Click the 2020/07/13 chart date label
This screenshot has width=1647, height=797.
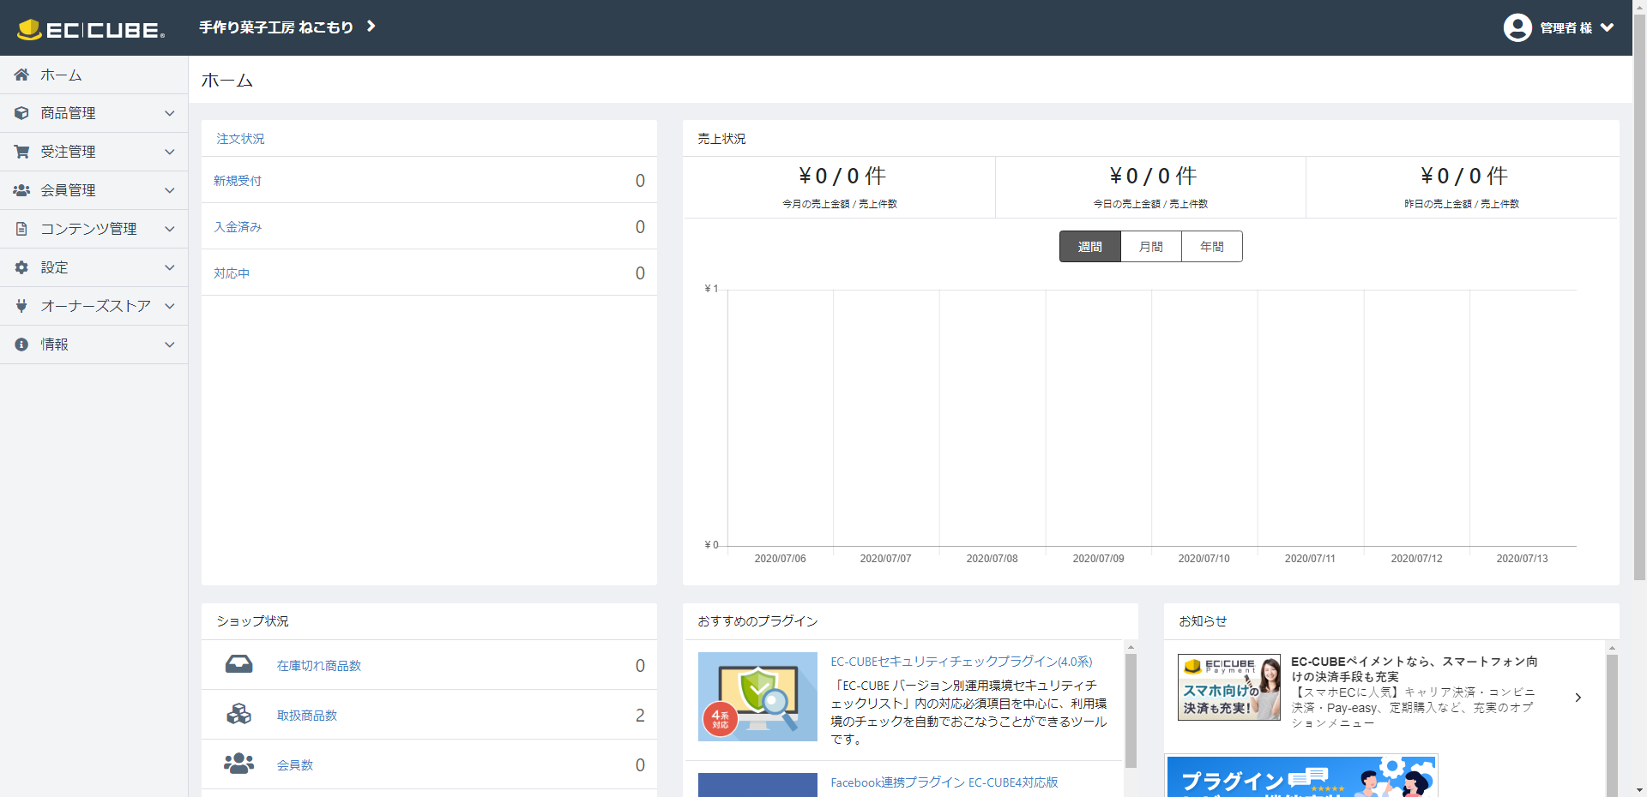coord(1522,559)
